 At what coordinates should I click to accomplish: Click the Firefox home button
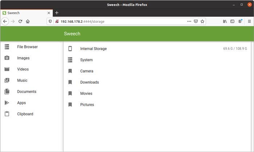[x=28, y=21]
